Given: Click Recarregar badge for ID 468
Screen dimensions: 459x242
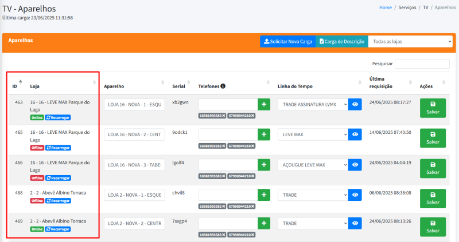Looking at the screenshot, I should [x=58, y=201].
